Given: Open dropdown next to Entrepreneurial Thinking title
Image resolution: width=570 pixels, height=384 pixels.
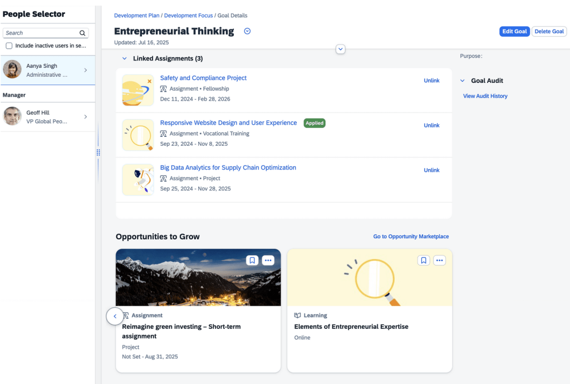Looking at the screenshot, I should [247, 31].
